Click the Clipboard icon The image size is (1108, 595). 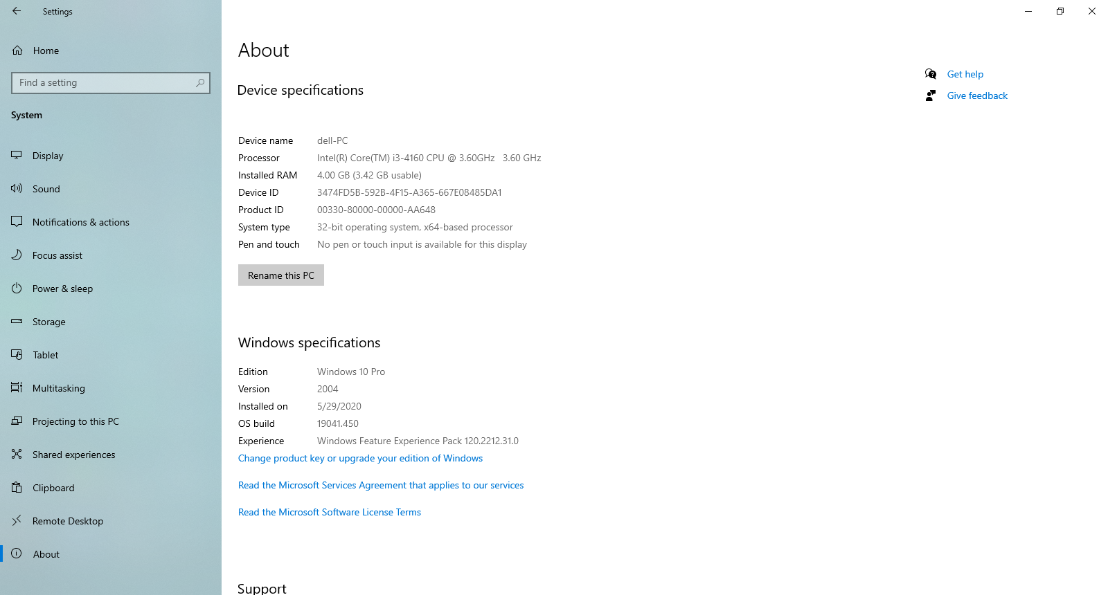[17, 487]
